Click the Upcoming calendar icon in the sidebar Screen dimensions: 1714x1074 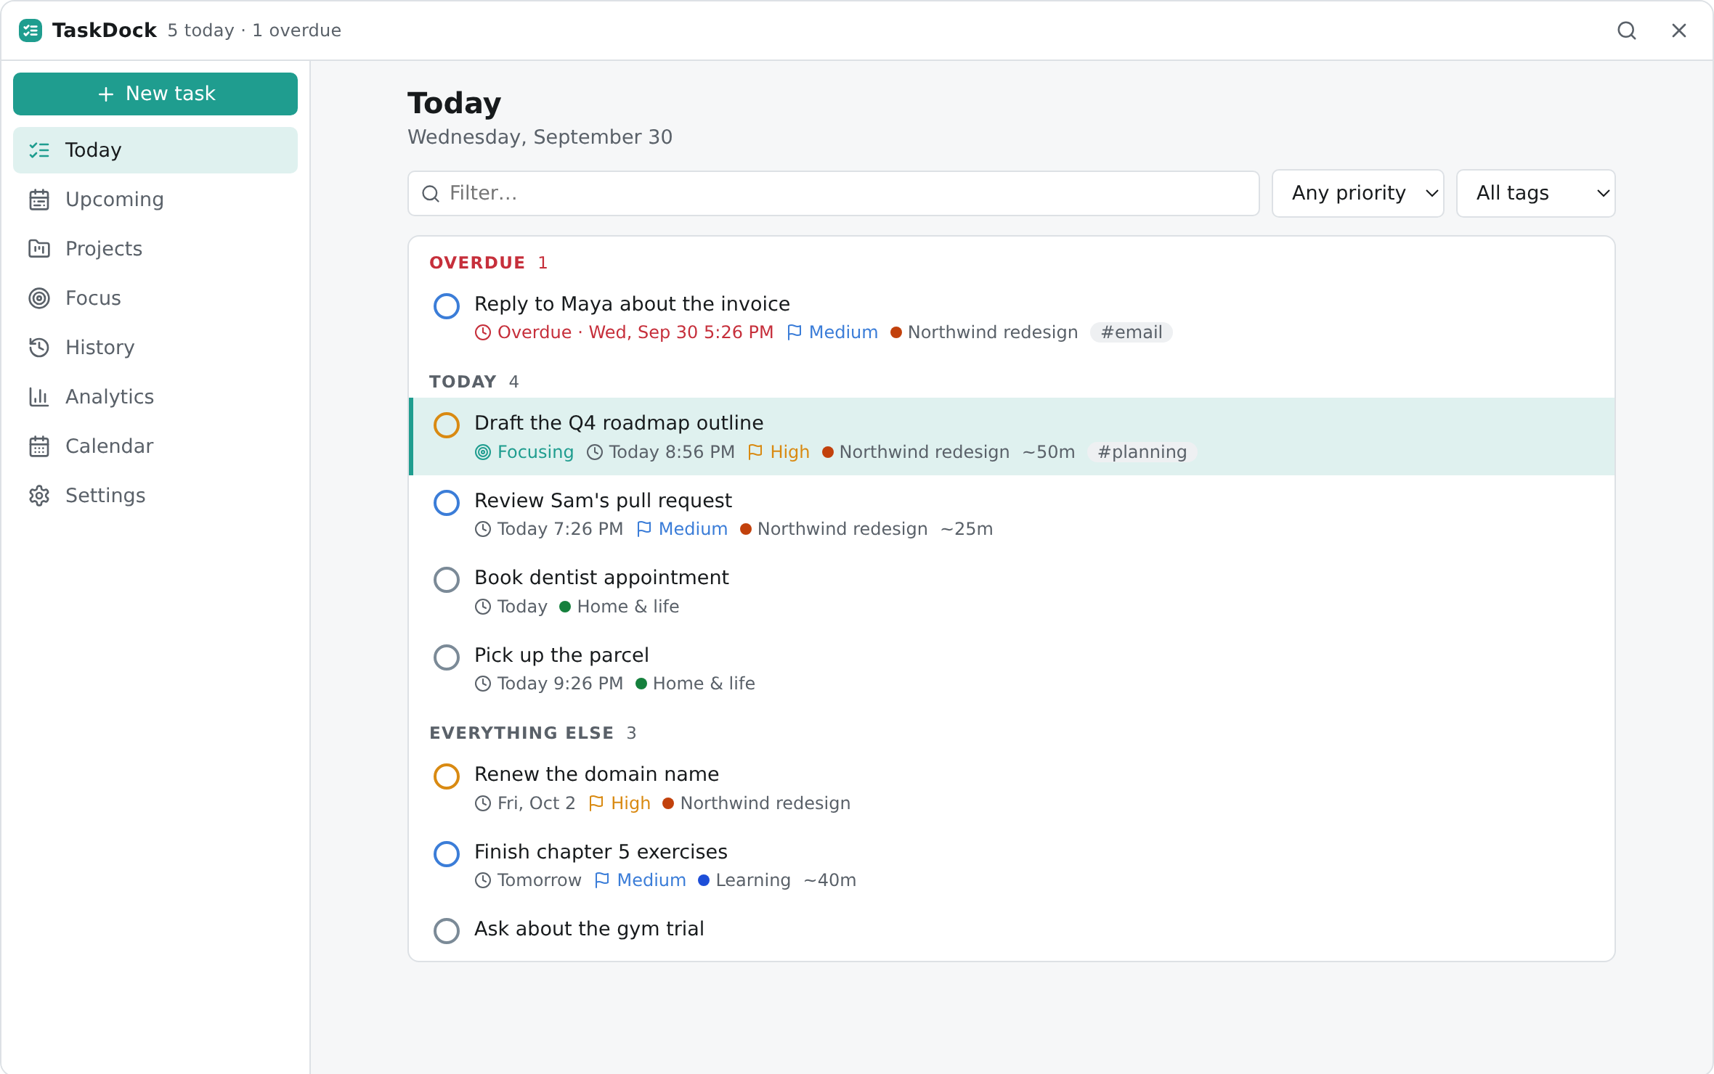tap(39, 200)
